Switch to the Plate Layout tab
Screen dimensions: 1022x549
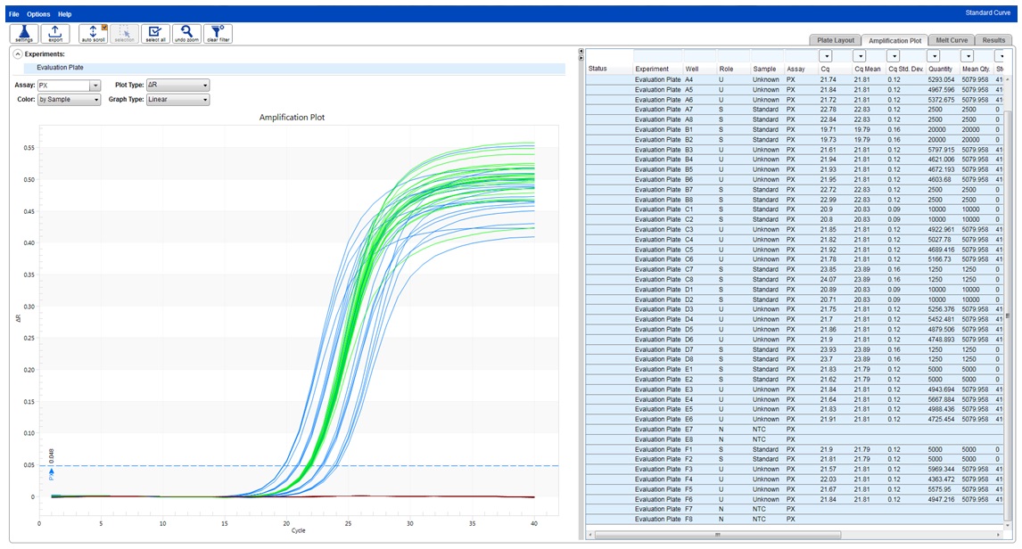point(836,40)
